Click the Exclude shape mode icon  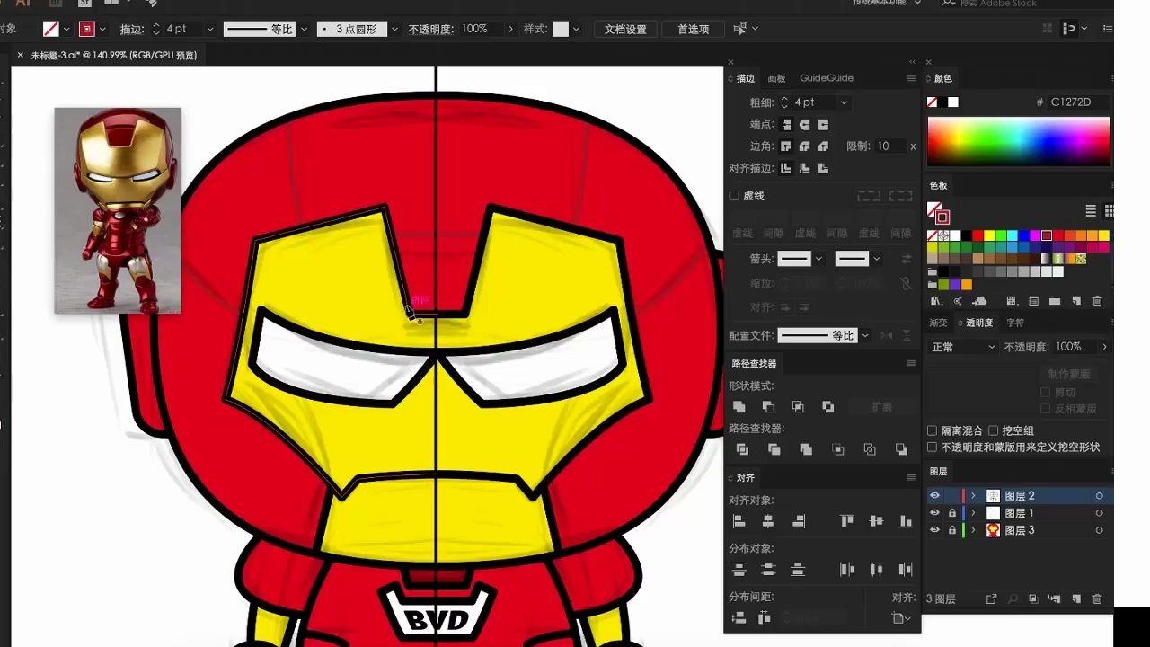click(827, 407)
